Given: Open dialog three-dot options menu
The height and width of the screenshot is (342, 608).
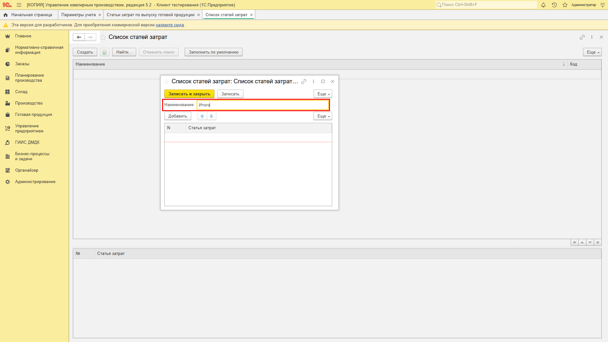Looking at the screenshot, I should pyautogui.click(x=313, y=81).
